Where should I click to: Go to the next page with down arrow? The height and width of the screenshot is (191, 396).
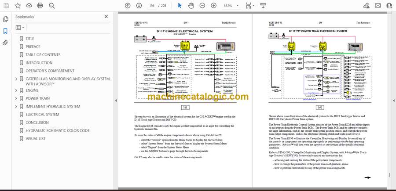click(x=139, y=6)
